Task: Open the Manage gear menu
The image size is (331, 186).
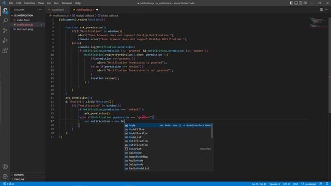Action: tap(5, 176)
